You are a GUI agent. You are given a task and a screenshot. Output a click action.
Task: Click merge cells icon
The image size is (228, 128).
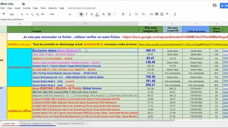[x=115, y=14]
